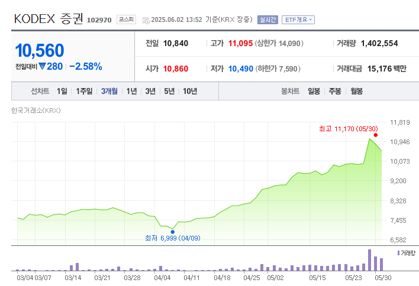Select the 1일 line chart tab
Screen dimensions: 419x286
click(62, 91)
